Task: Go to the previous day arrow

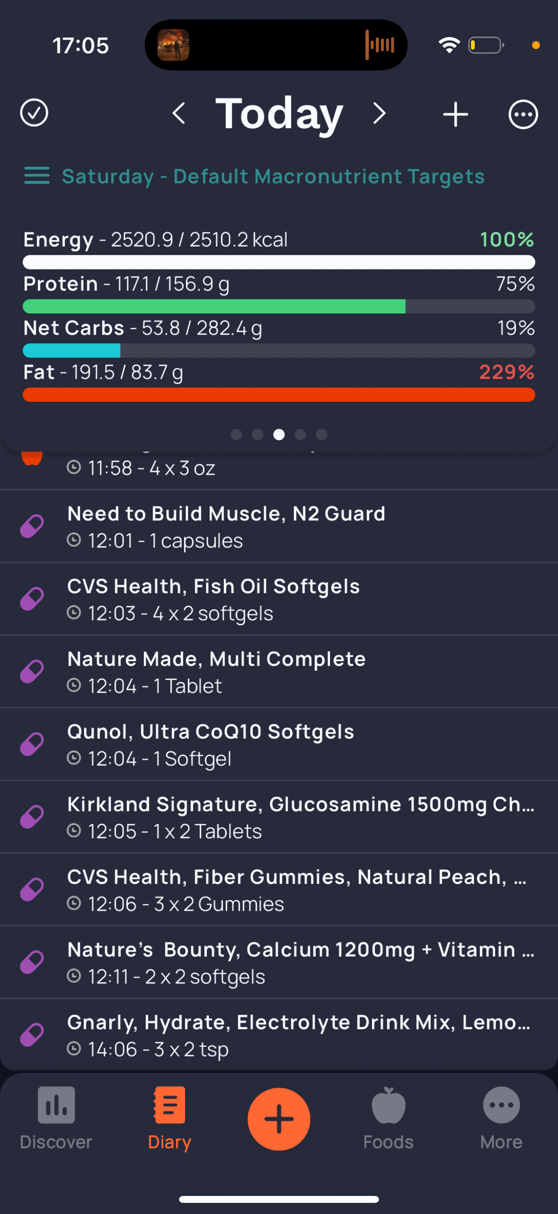Action: (179, 113)
